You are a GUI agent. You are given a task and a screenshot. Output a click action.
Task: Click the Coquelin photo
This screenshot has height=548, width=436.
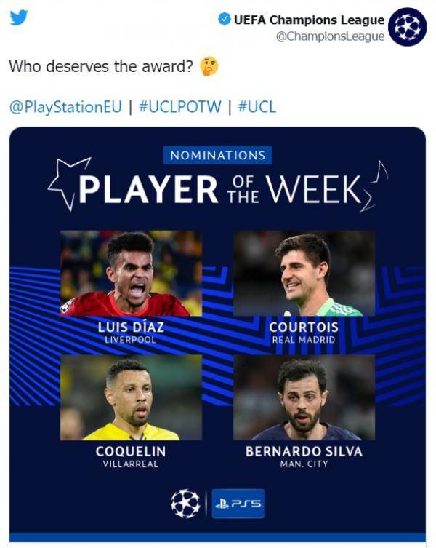pos(131,397)
